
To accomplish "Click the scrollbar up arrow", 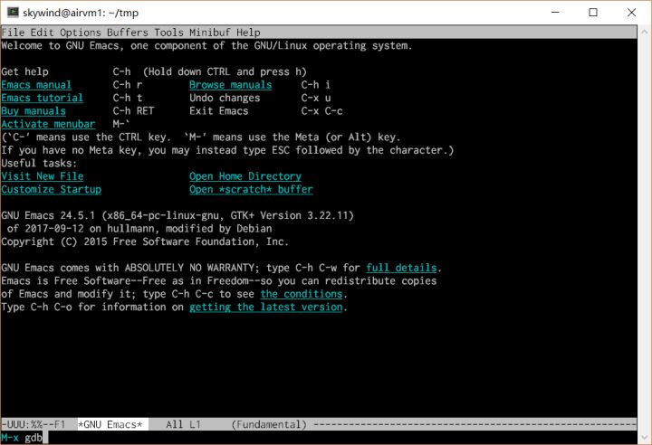I will (x=645, y=32).
